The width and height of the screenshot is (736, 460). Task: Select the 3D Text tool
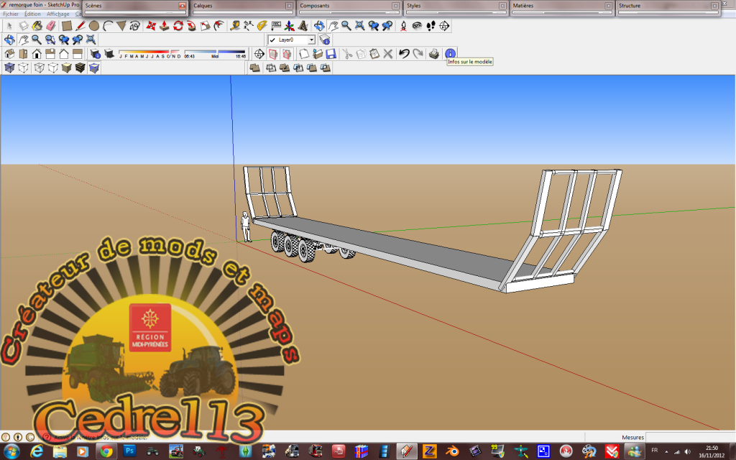click(x=303, y=26)
